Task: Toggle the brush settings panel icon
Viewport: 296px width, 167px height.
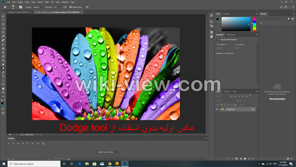Action: [21, 7]
